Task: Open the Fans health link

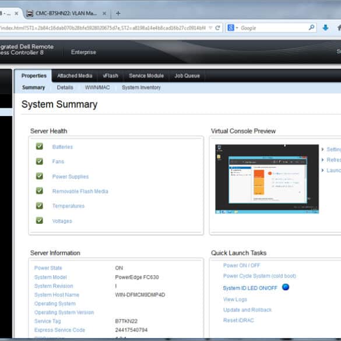Action: tap(58, 161)
